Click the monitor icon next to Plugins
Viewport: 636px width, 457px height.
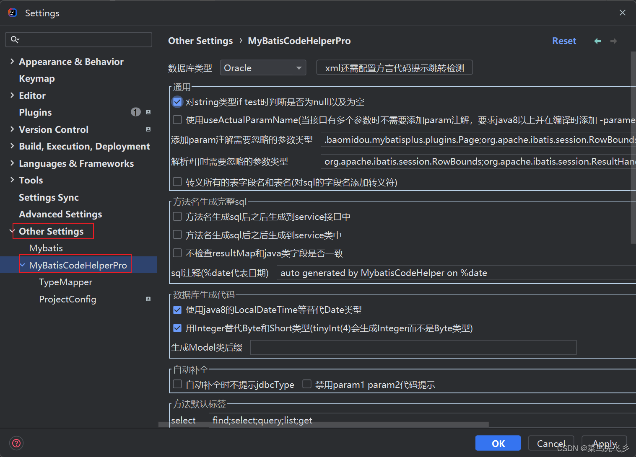click(148, 112)
